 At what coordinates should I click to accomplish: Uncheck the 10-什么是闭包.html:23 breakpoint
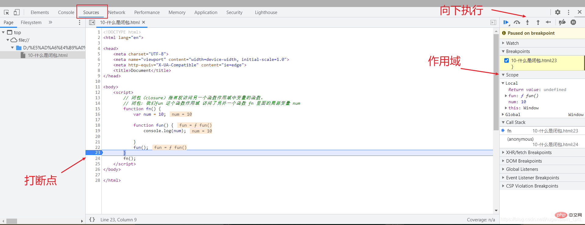[507, 60]
